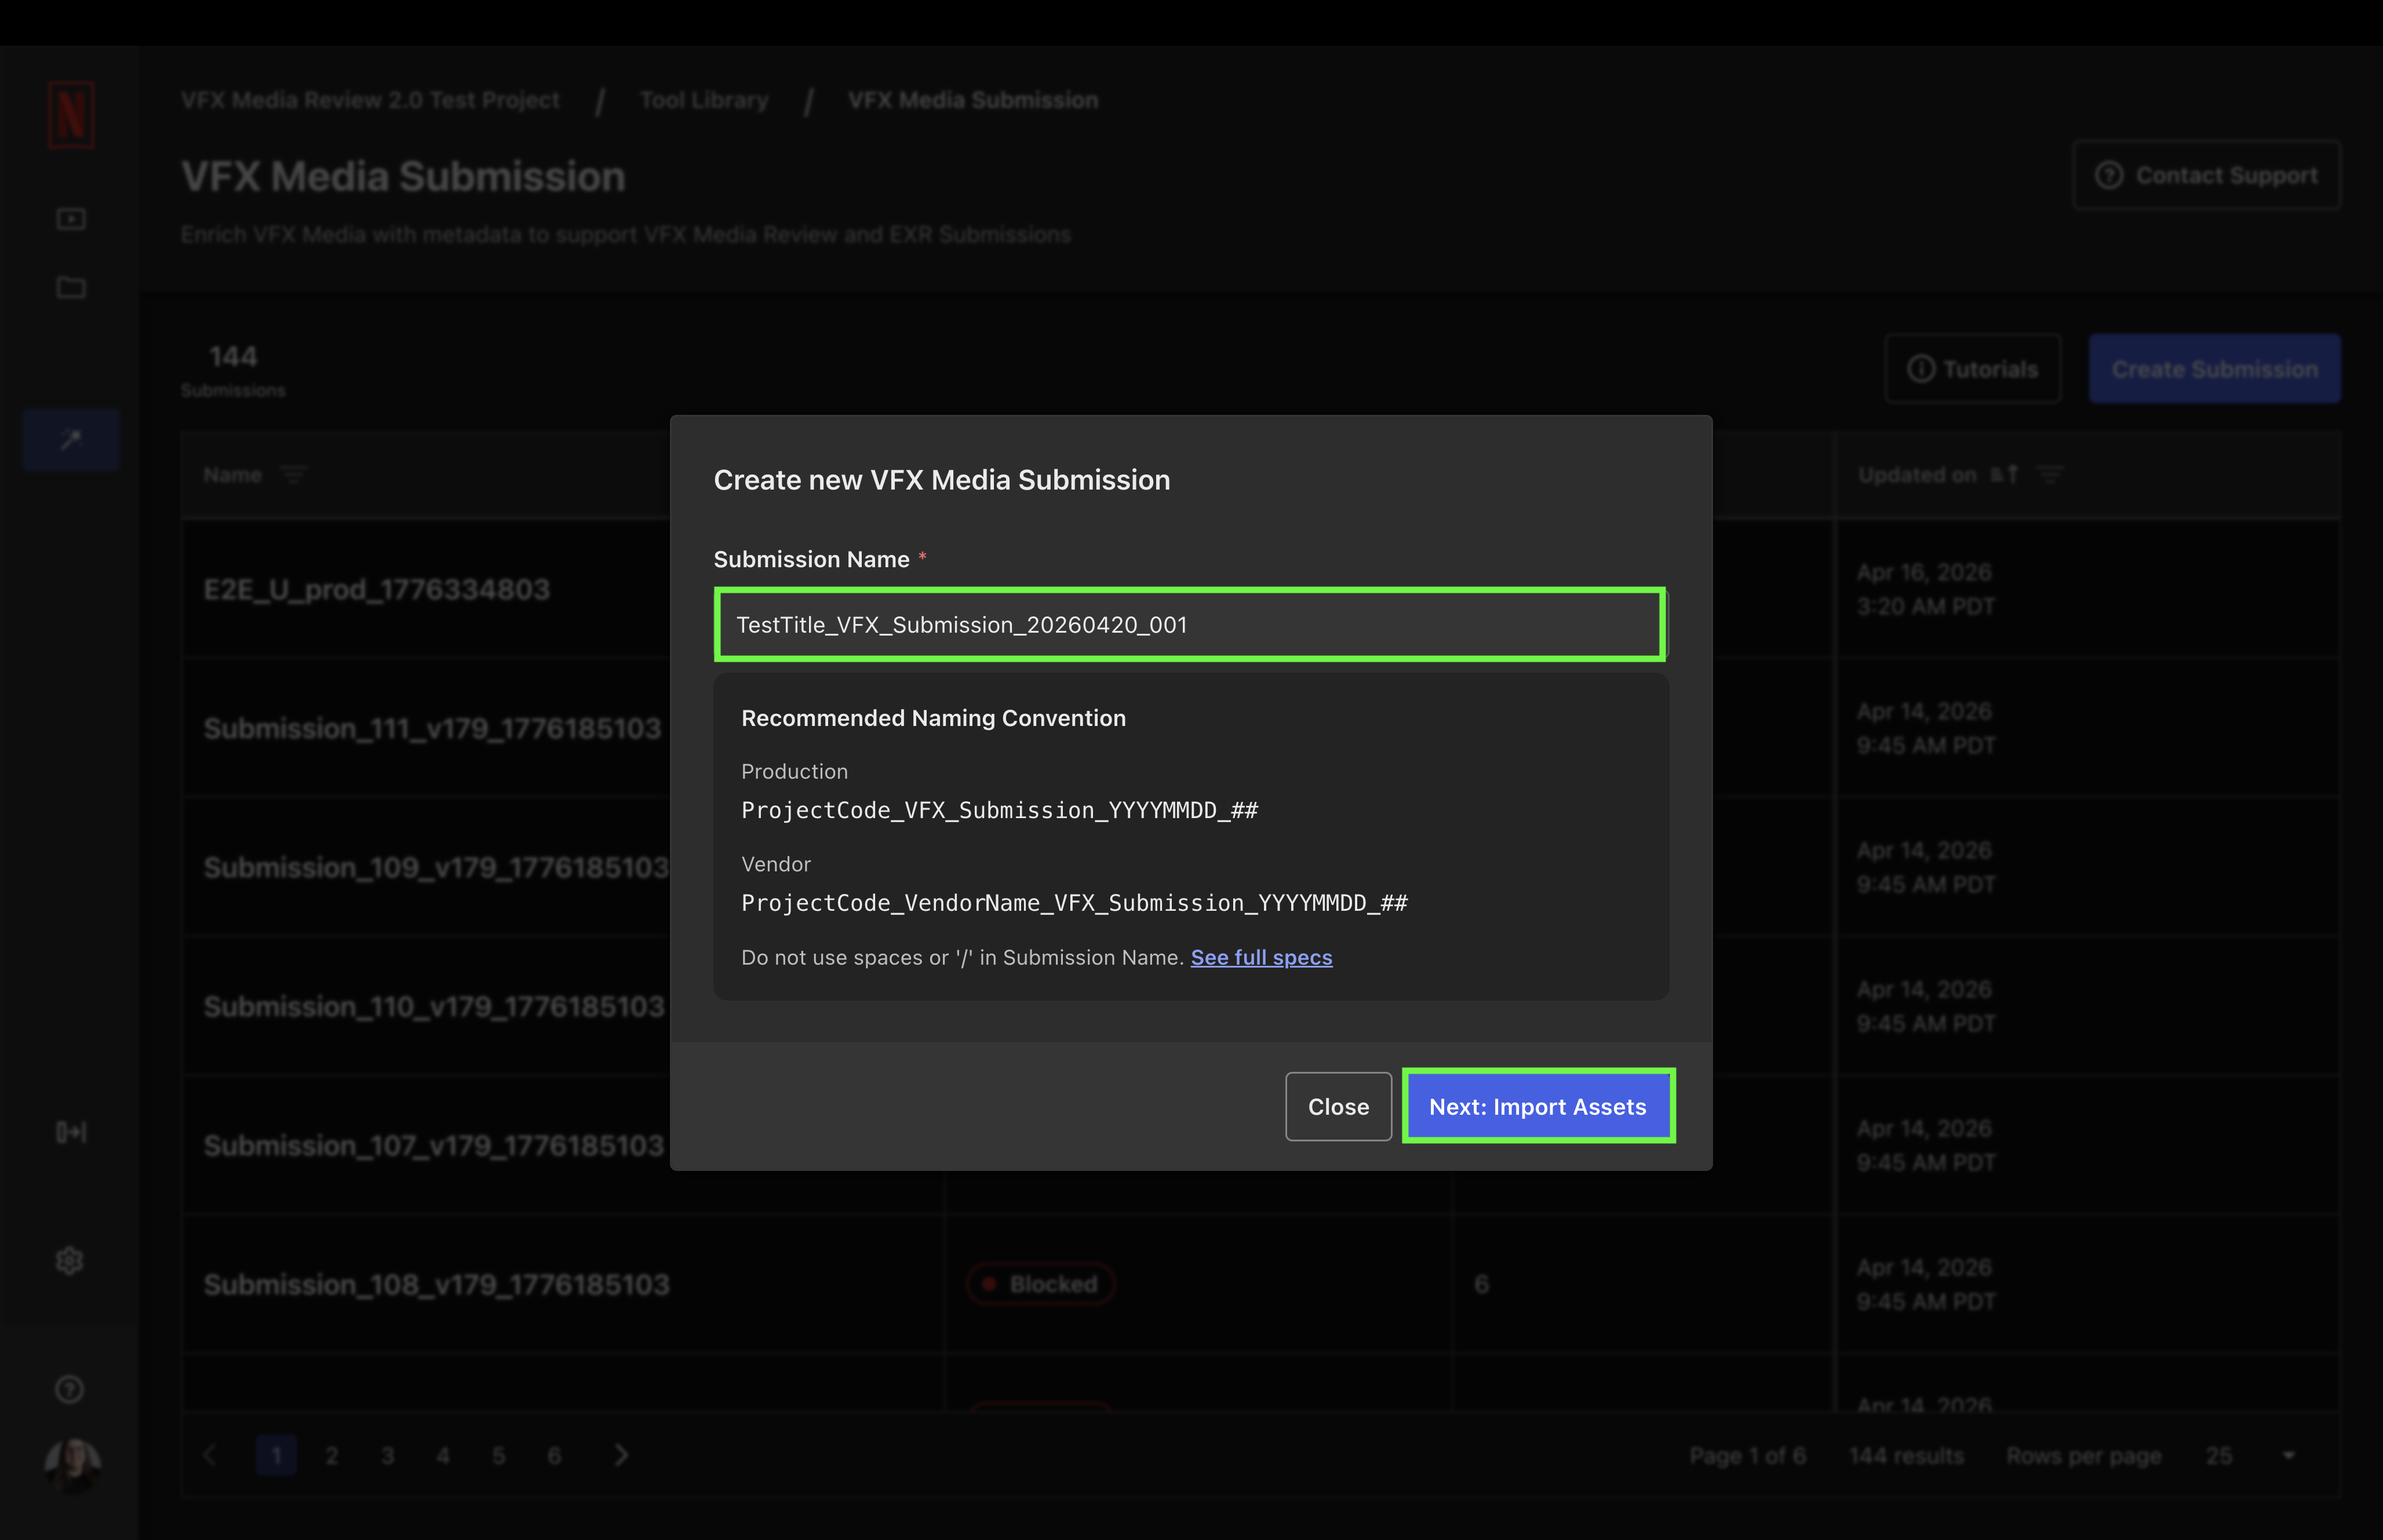This screenshot has width=2383, height=1540.
Task: Click the Vendor naming convention text
Action: (x=1074, y=903)
